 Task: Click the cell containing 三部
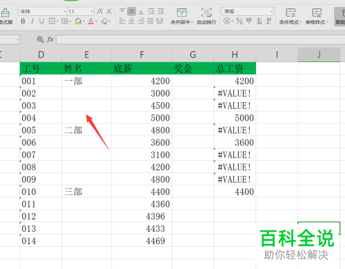point(87,192)
